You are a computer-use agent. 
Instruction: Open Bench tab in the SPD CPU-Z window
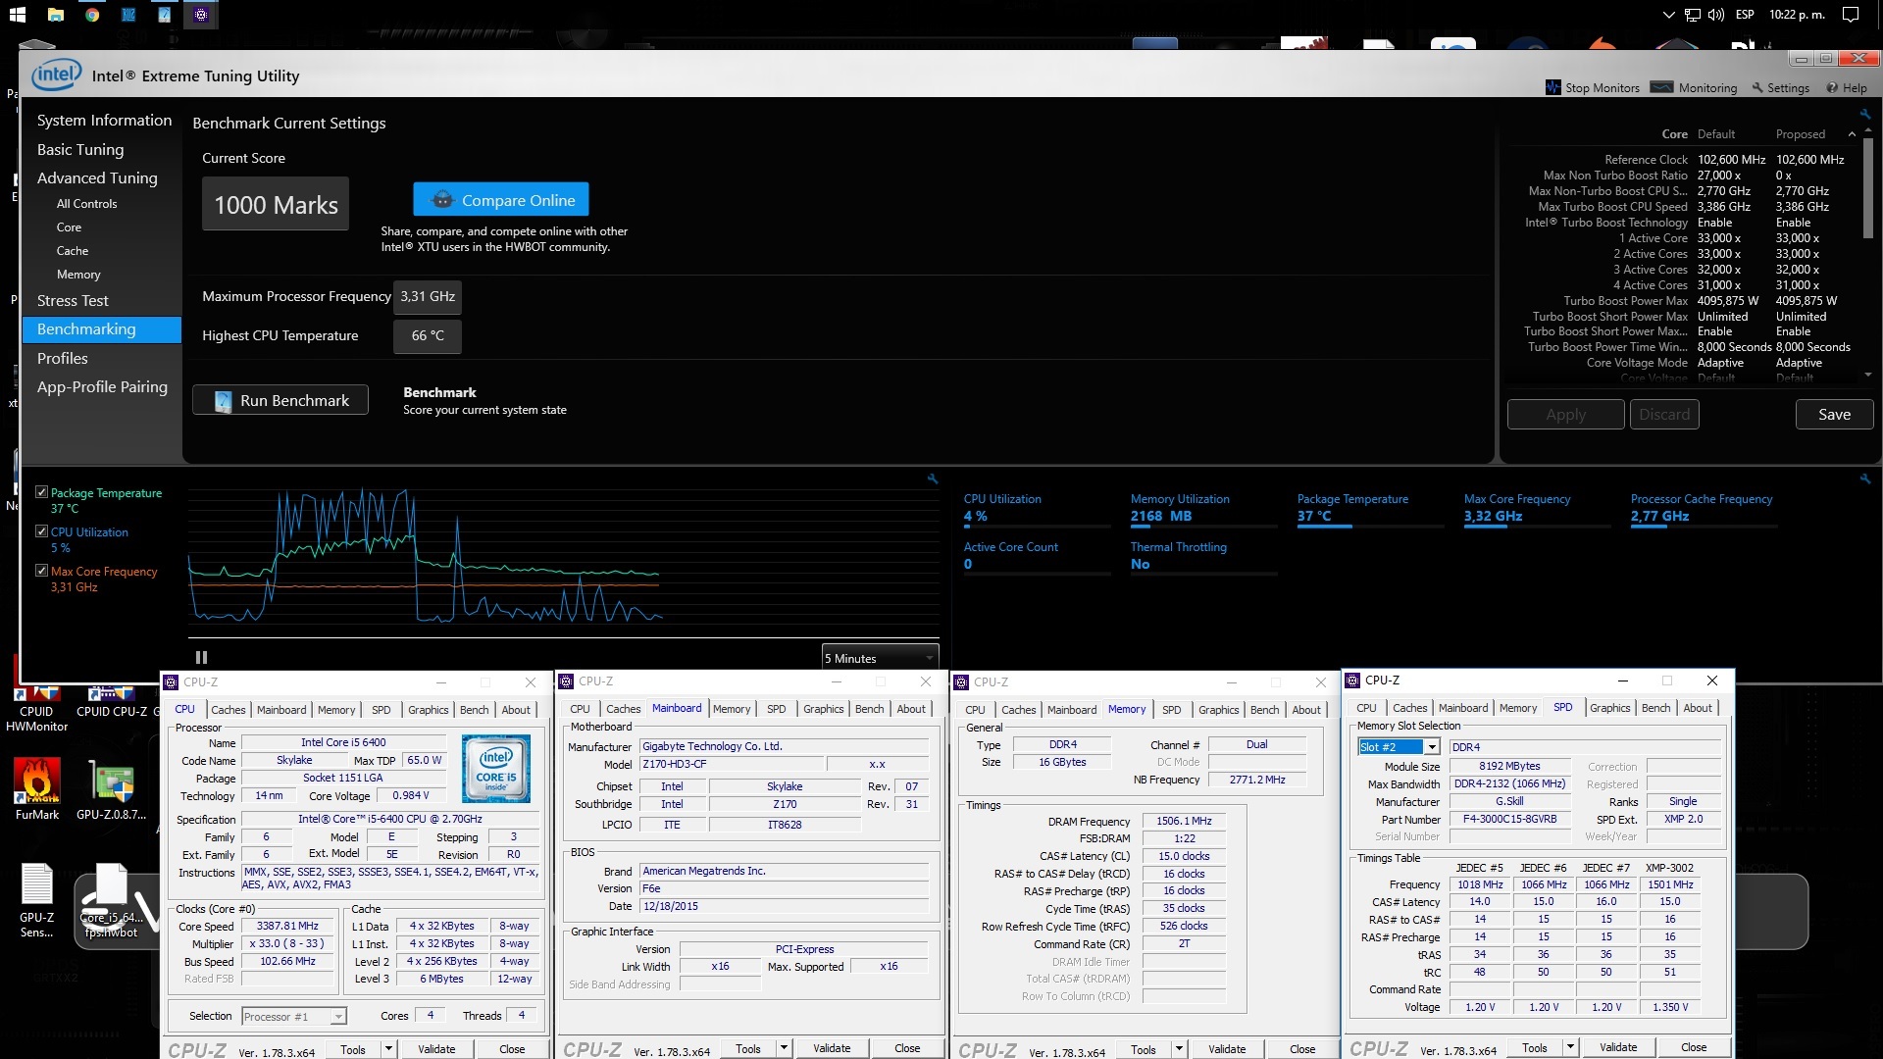tap(1655, 708)
